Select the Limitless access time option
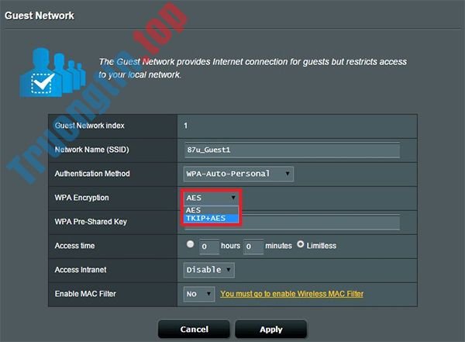 301,244
